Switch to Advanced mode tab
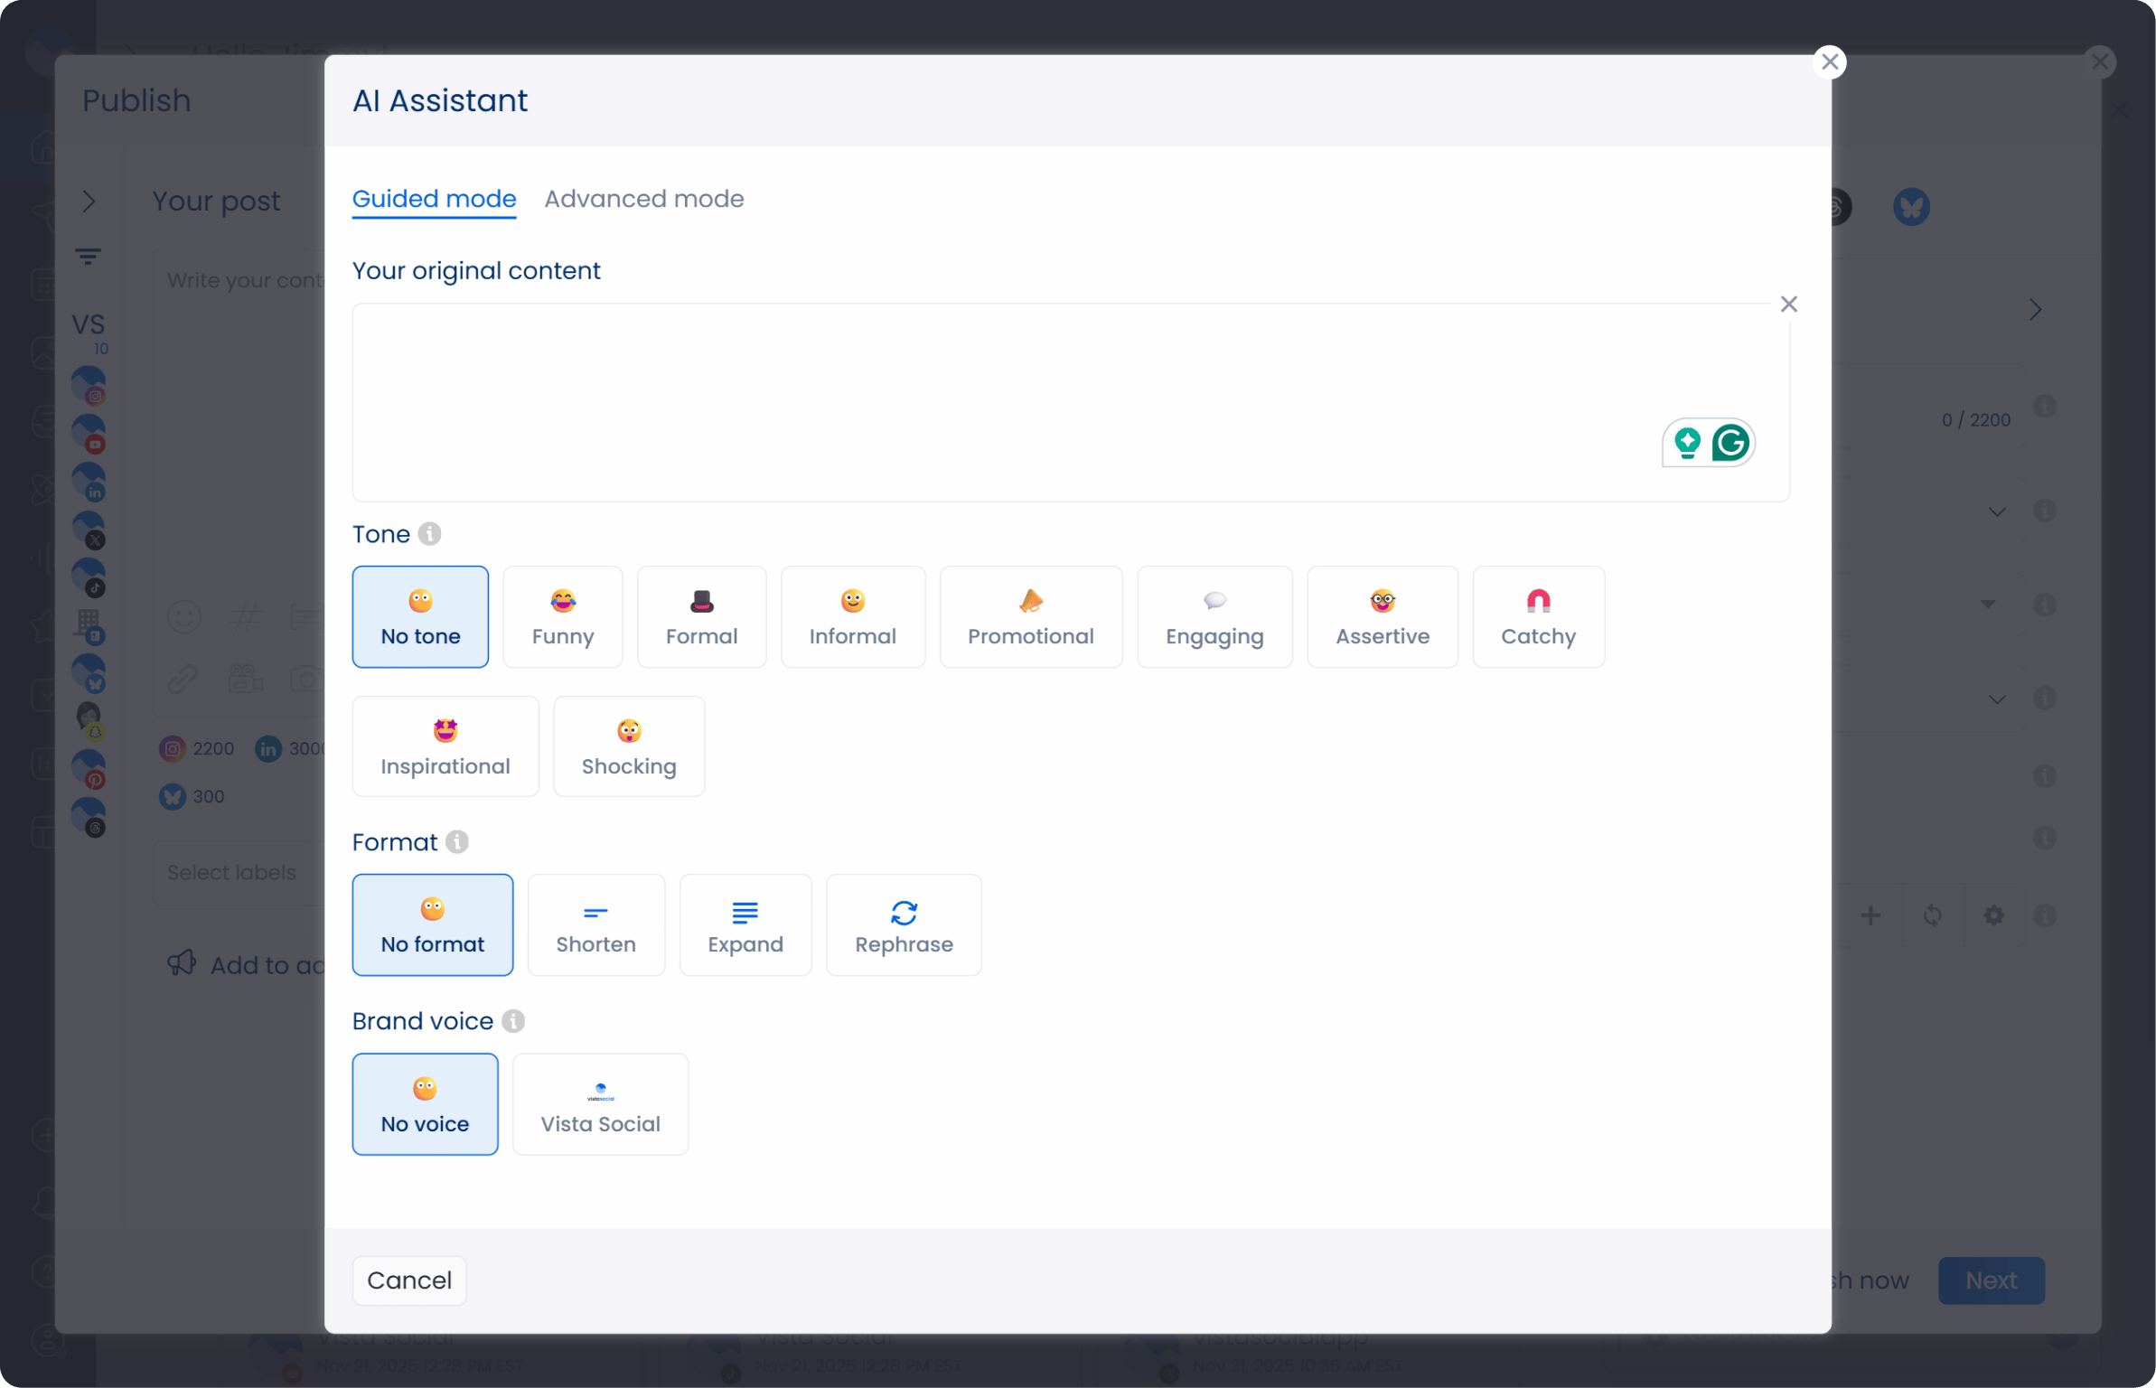Viewport: 2156px width, 1388px height. (x=643, y=199)
